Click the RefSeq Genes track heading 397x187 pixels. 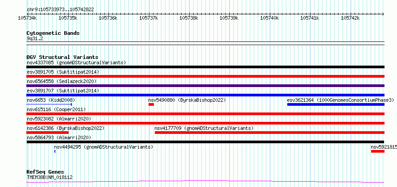pos(45,172)
